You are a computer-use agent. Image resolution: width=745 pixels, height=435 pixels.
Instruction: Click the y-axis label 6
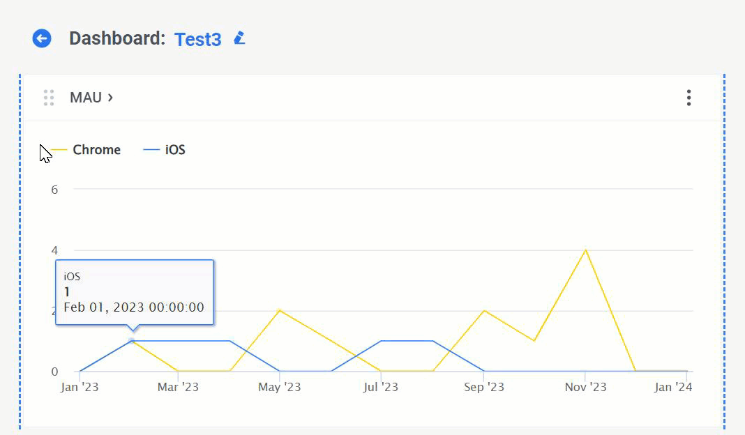(54, 189)
